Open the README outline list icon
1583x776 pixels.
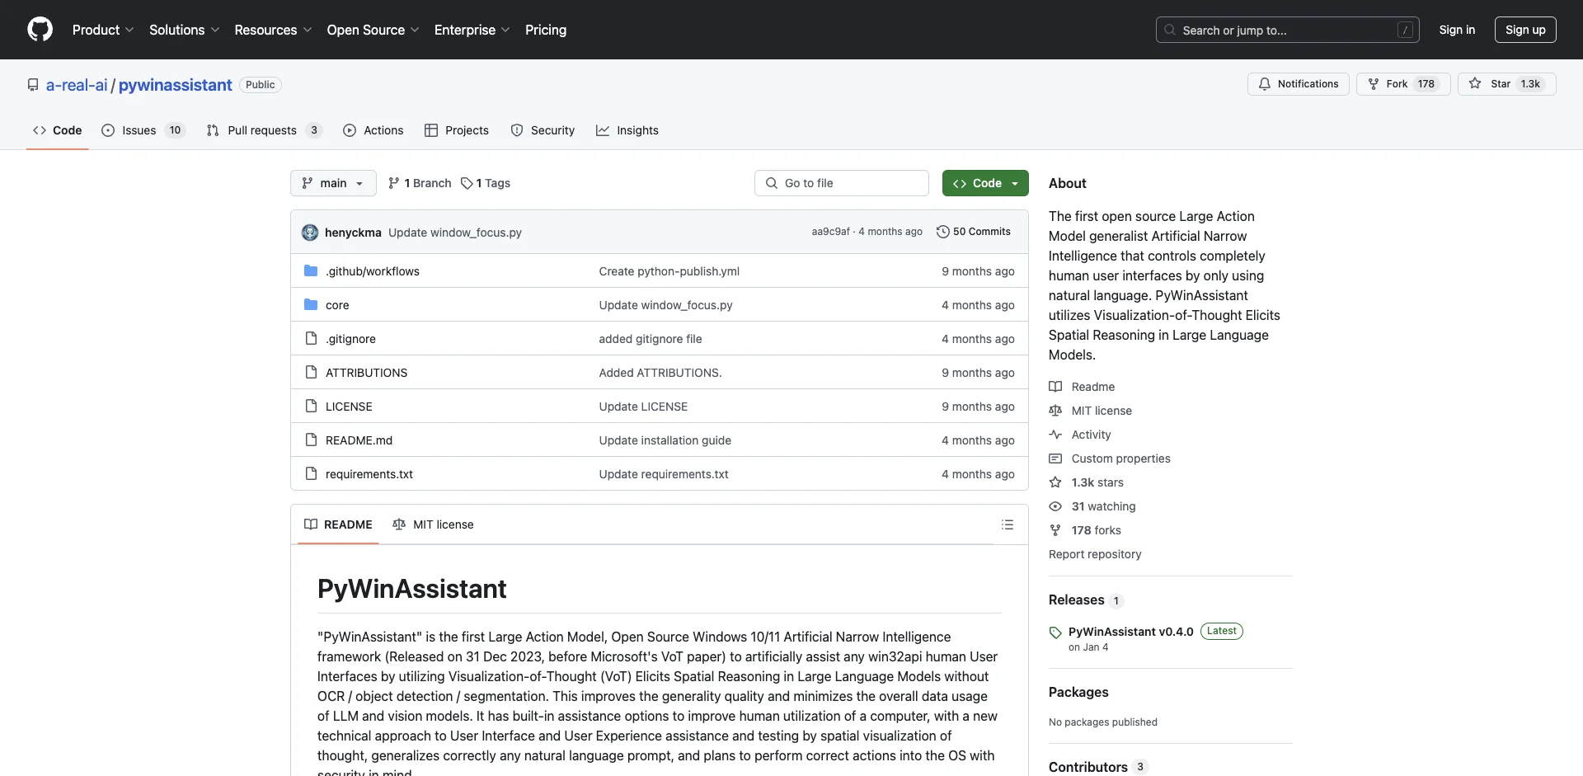(1007, 524)
